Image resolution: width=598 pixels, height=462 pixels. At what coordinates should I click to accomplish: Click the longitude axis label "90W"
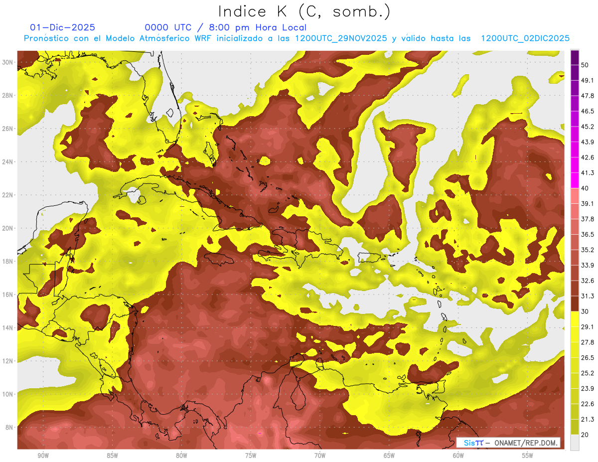coord(43,456)
